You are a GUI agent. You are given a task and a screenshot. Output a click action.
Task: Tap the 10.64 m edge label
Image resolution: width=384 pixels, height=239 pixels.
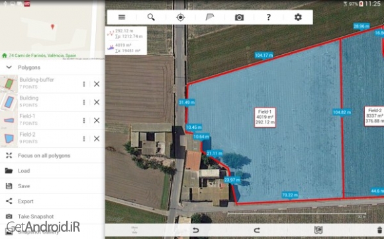[201, 137]
